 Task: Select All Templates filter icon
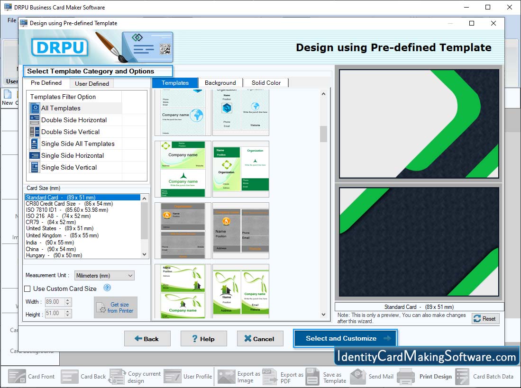point(35,108)
